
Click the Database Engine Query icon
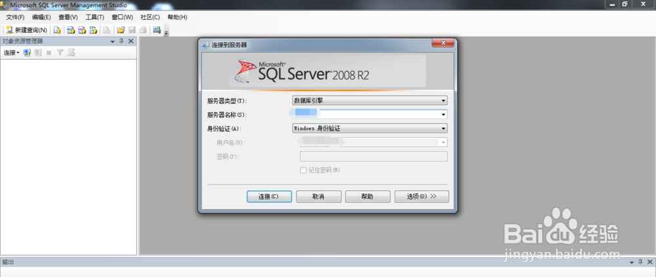pos(57,30)
